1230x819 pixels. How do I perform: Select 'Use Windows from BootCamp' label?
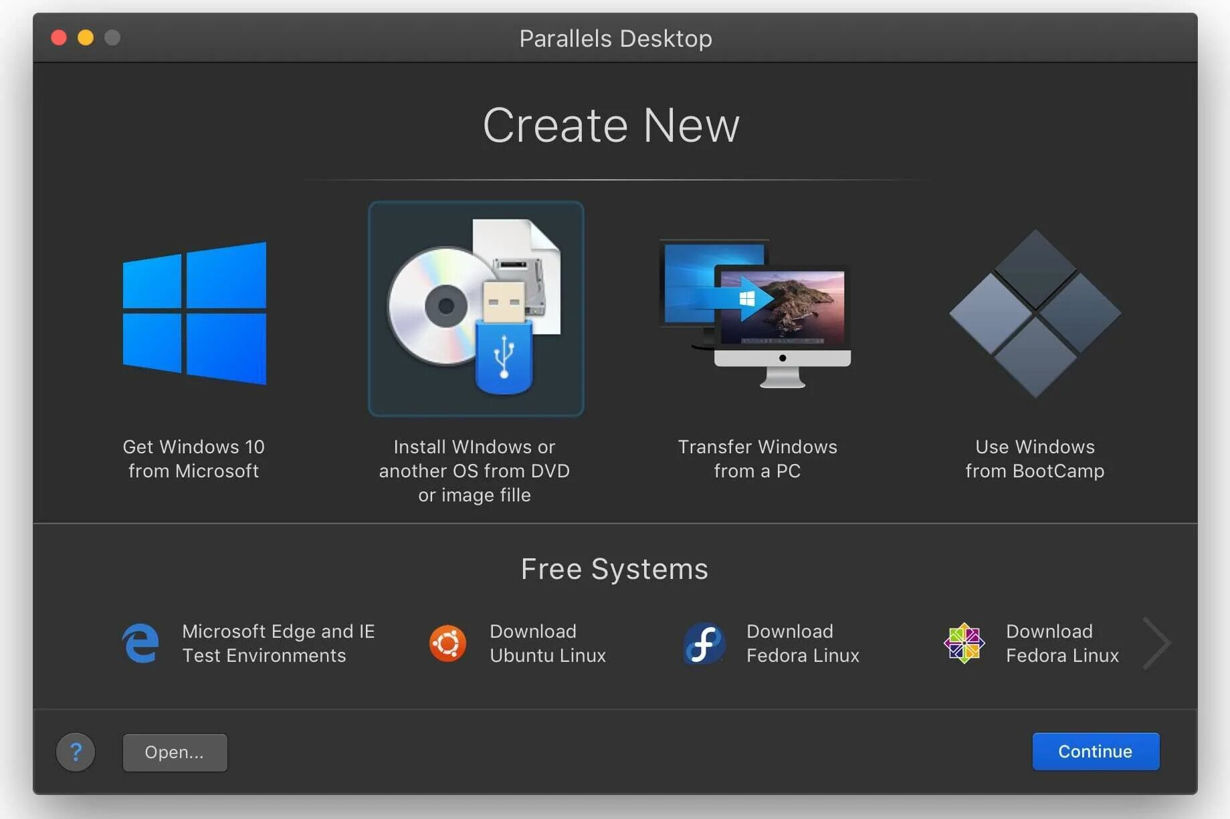[x=1035, y=459]
